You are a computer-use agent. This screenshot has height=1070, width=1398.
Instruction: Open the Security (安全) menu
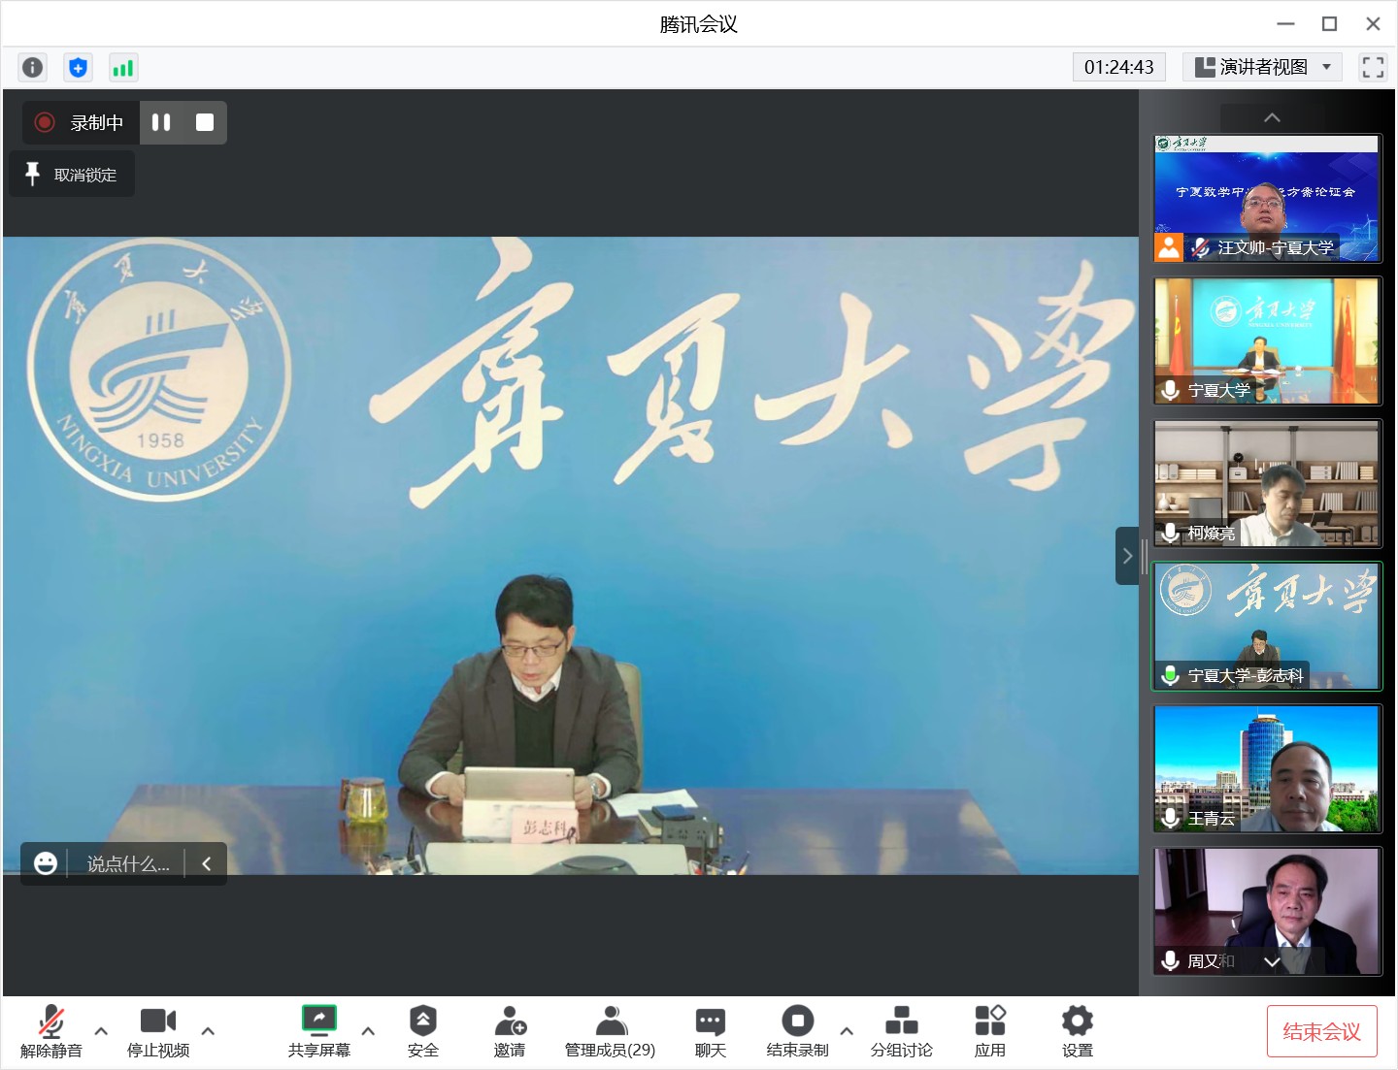coord(422,1030)
